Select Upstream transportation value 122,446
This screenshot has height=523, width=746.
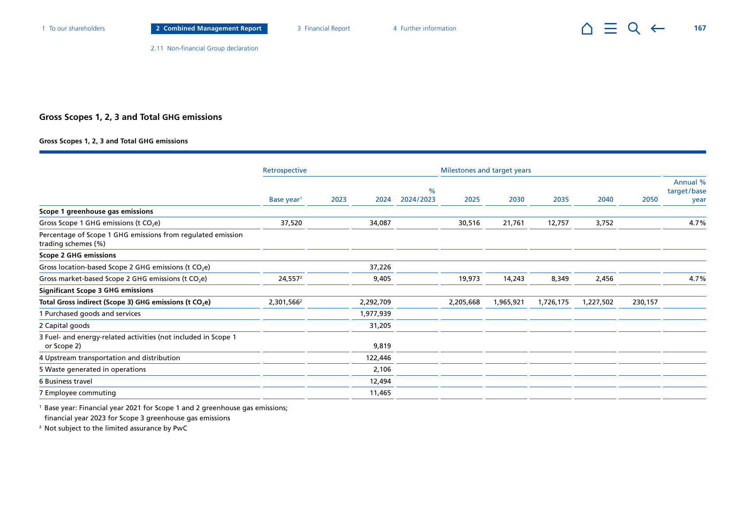[378, 358]
